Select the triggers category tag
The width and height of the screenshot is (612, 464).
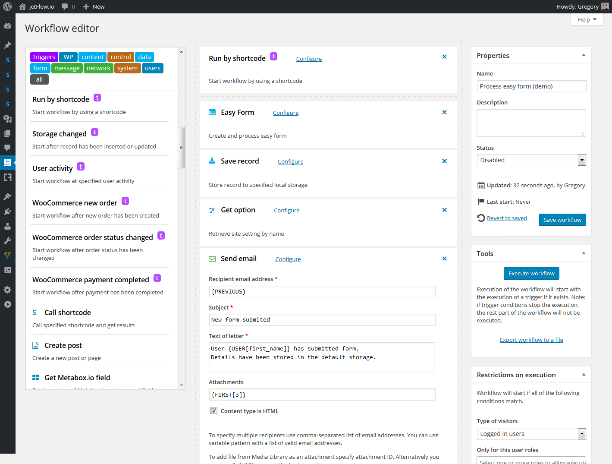click(44, 57)
